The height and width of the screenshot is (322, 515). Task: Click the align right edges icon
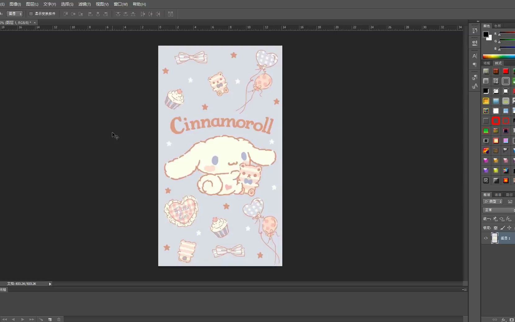pos(105,14)
